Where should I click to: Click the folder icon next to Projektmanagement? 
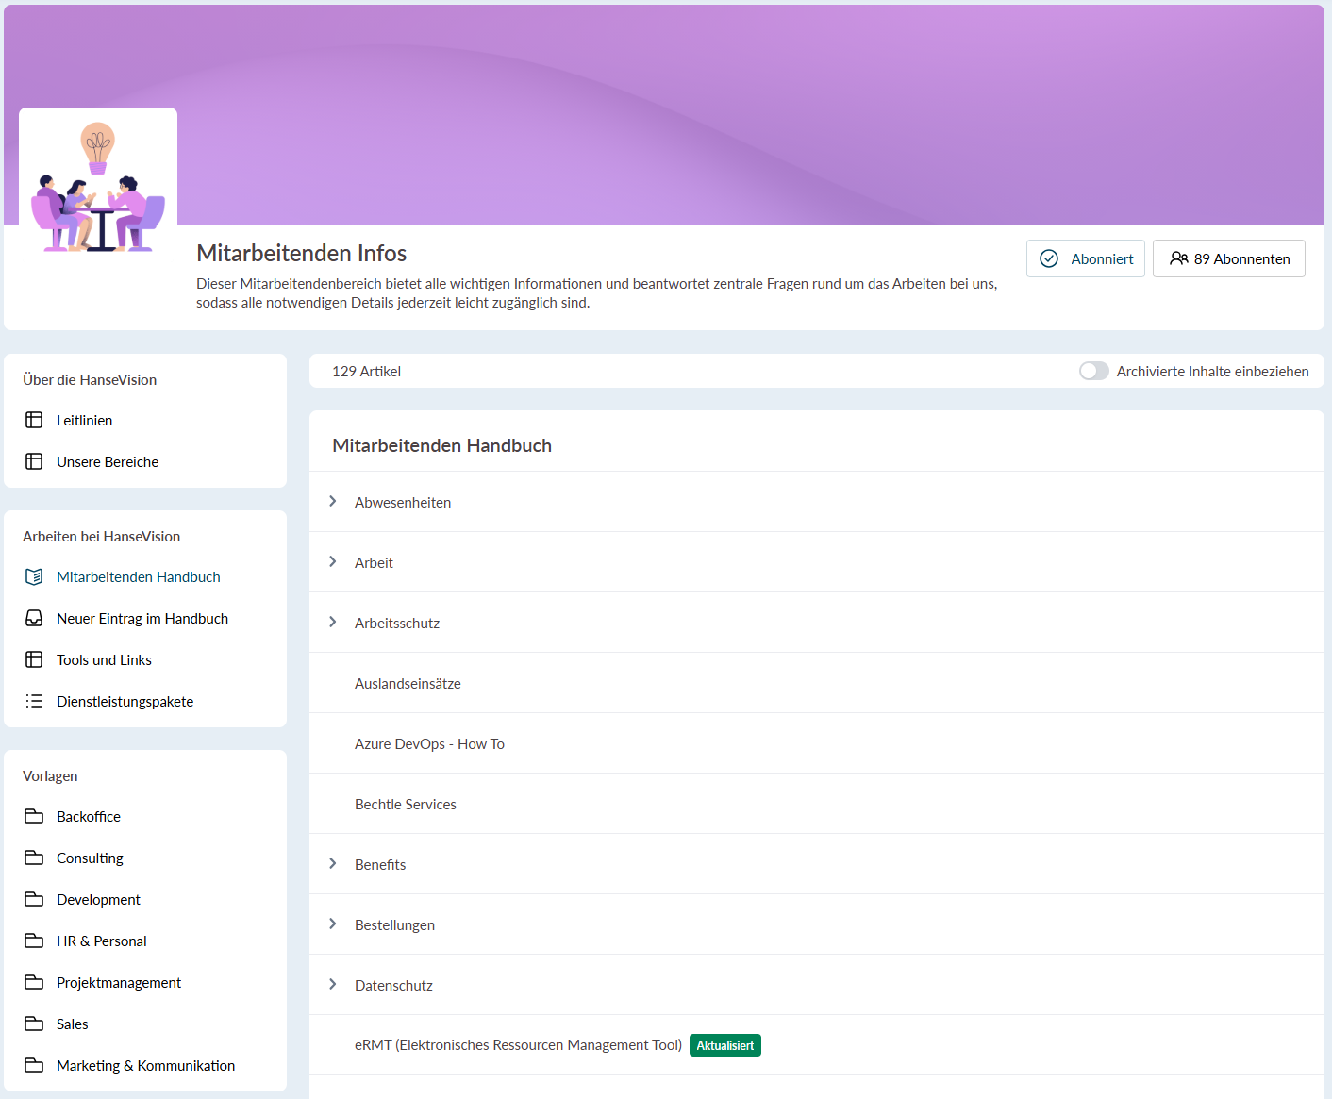pyautogui.click(x=34, y=982)
